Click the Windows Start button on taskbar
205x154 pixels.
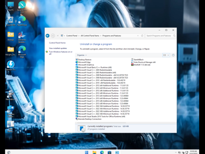pyautogui.click(x=87, y=152)
